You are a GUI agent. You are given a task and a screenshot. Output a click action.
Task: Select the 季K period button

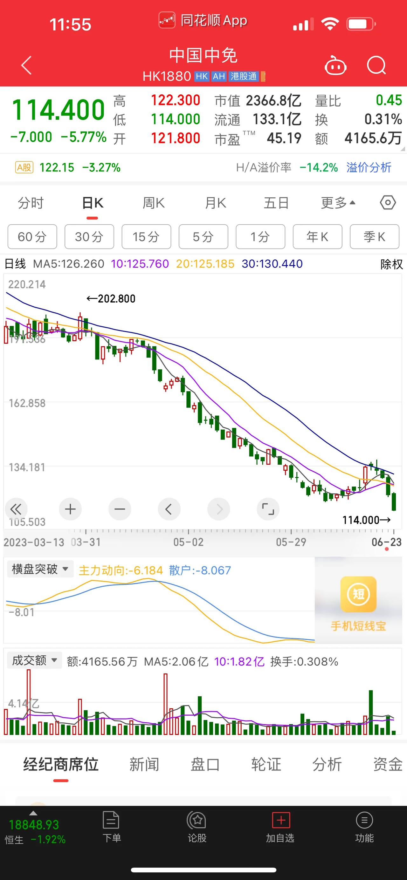[375, 236]
